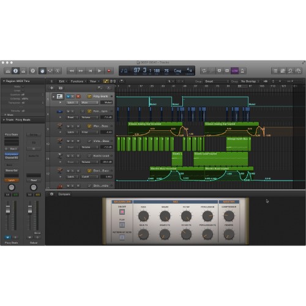Open the pointer left-click tool menu
Image resolution: width=306 pixels, height=306 pixels.
point(170,81)
